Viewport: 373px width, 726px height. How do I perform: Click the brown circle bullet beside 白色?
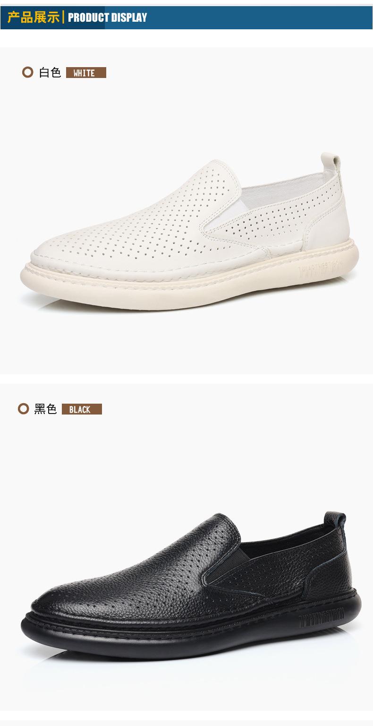pyautogui.click(x=28, y=72)
